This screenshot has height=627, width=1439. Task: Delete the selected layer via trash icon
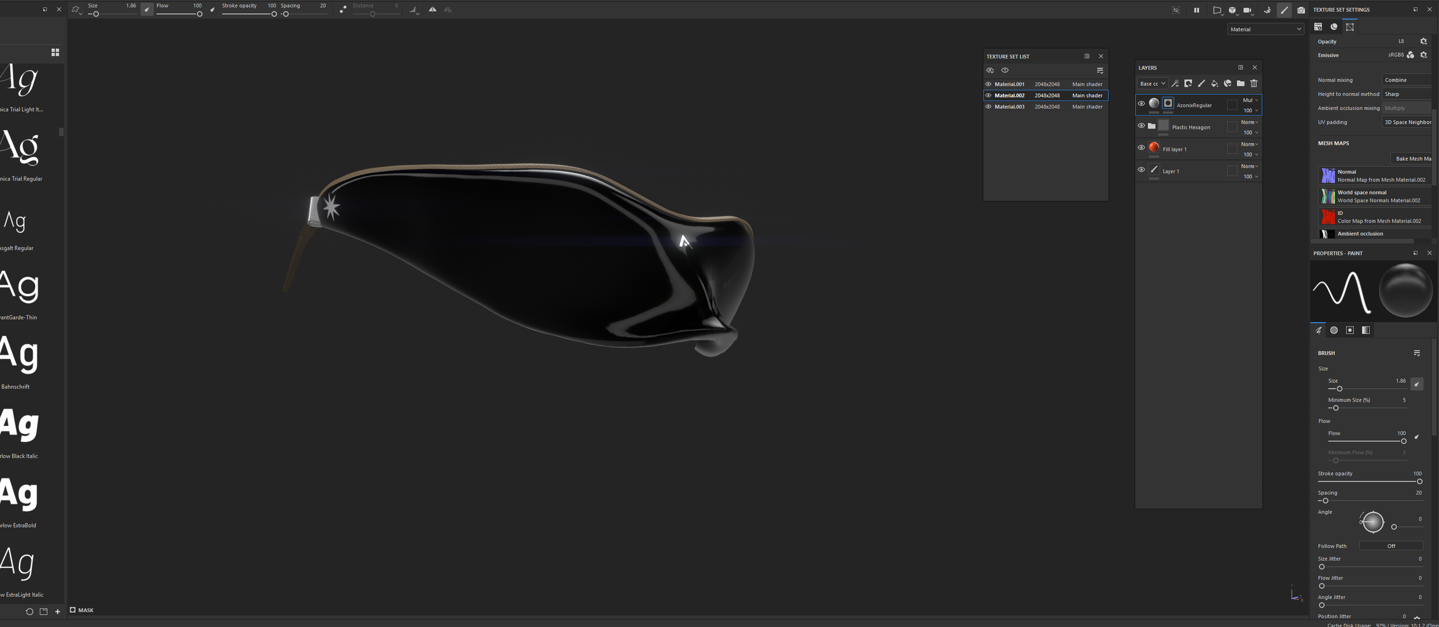point(1254,84)
